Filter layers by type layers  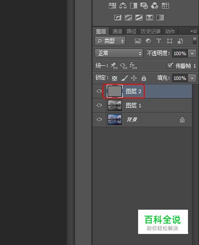coord(159,41)
